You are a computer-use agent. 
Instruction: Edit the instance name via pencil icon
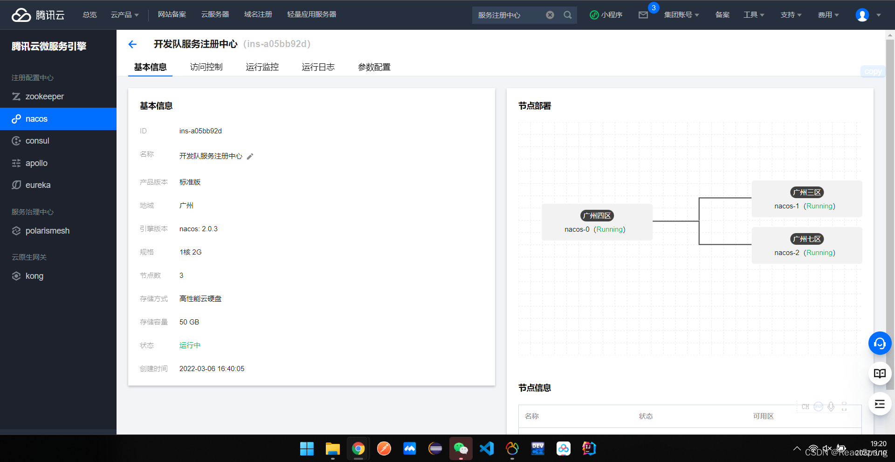tap(250, 156)
